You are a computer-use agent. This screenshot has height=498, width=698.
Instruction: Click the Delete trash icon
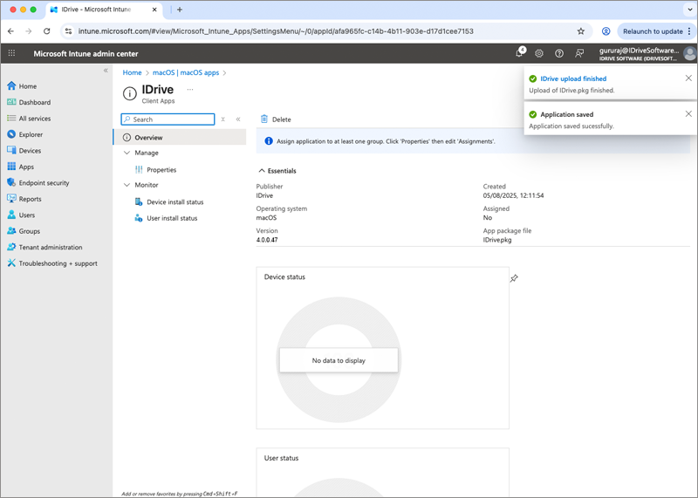tap(264, 119)
